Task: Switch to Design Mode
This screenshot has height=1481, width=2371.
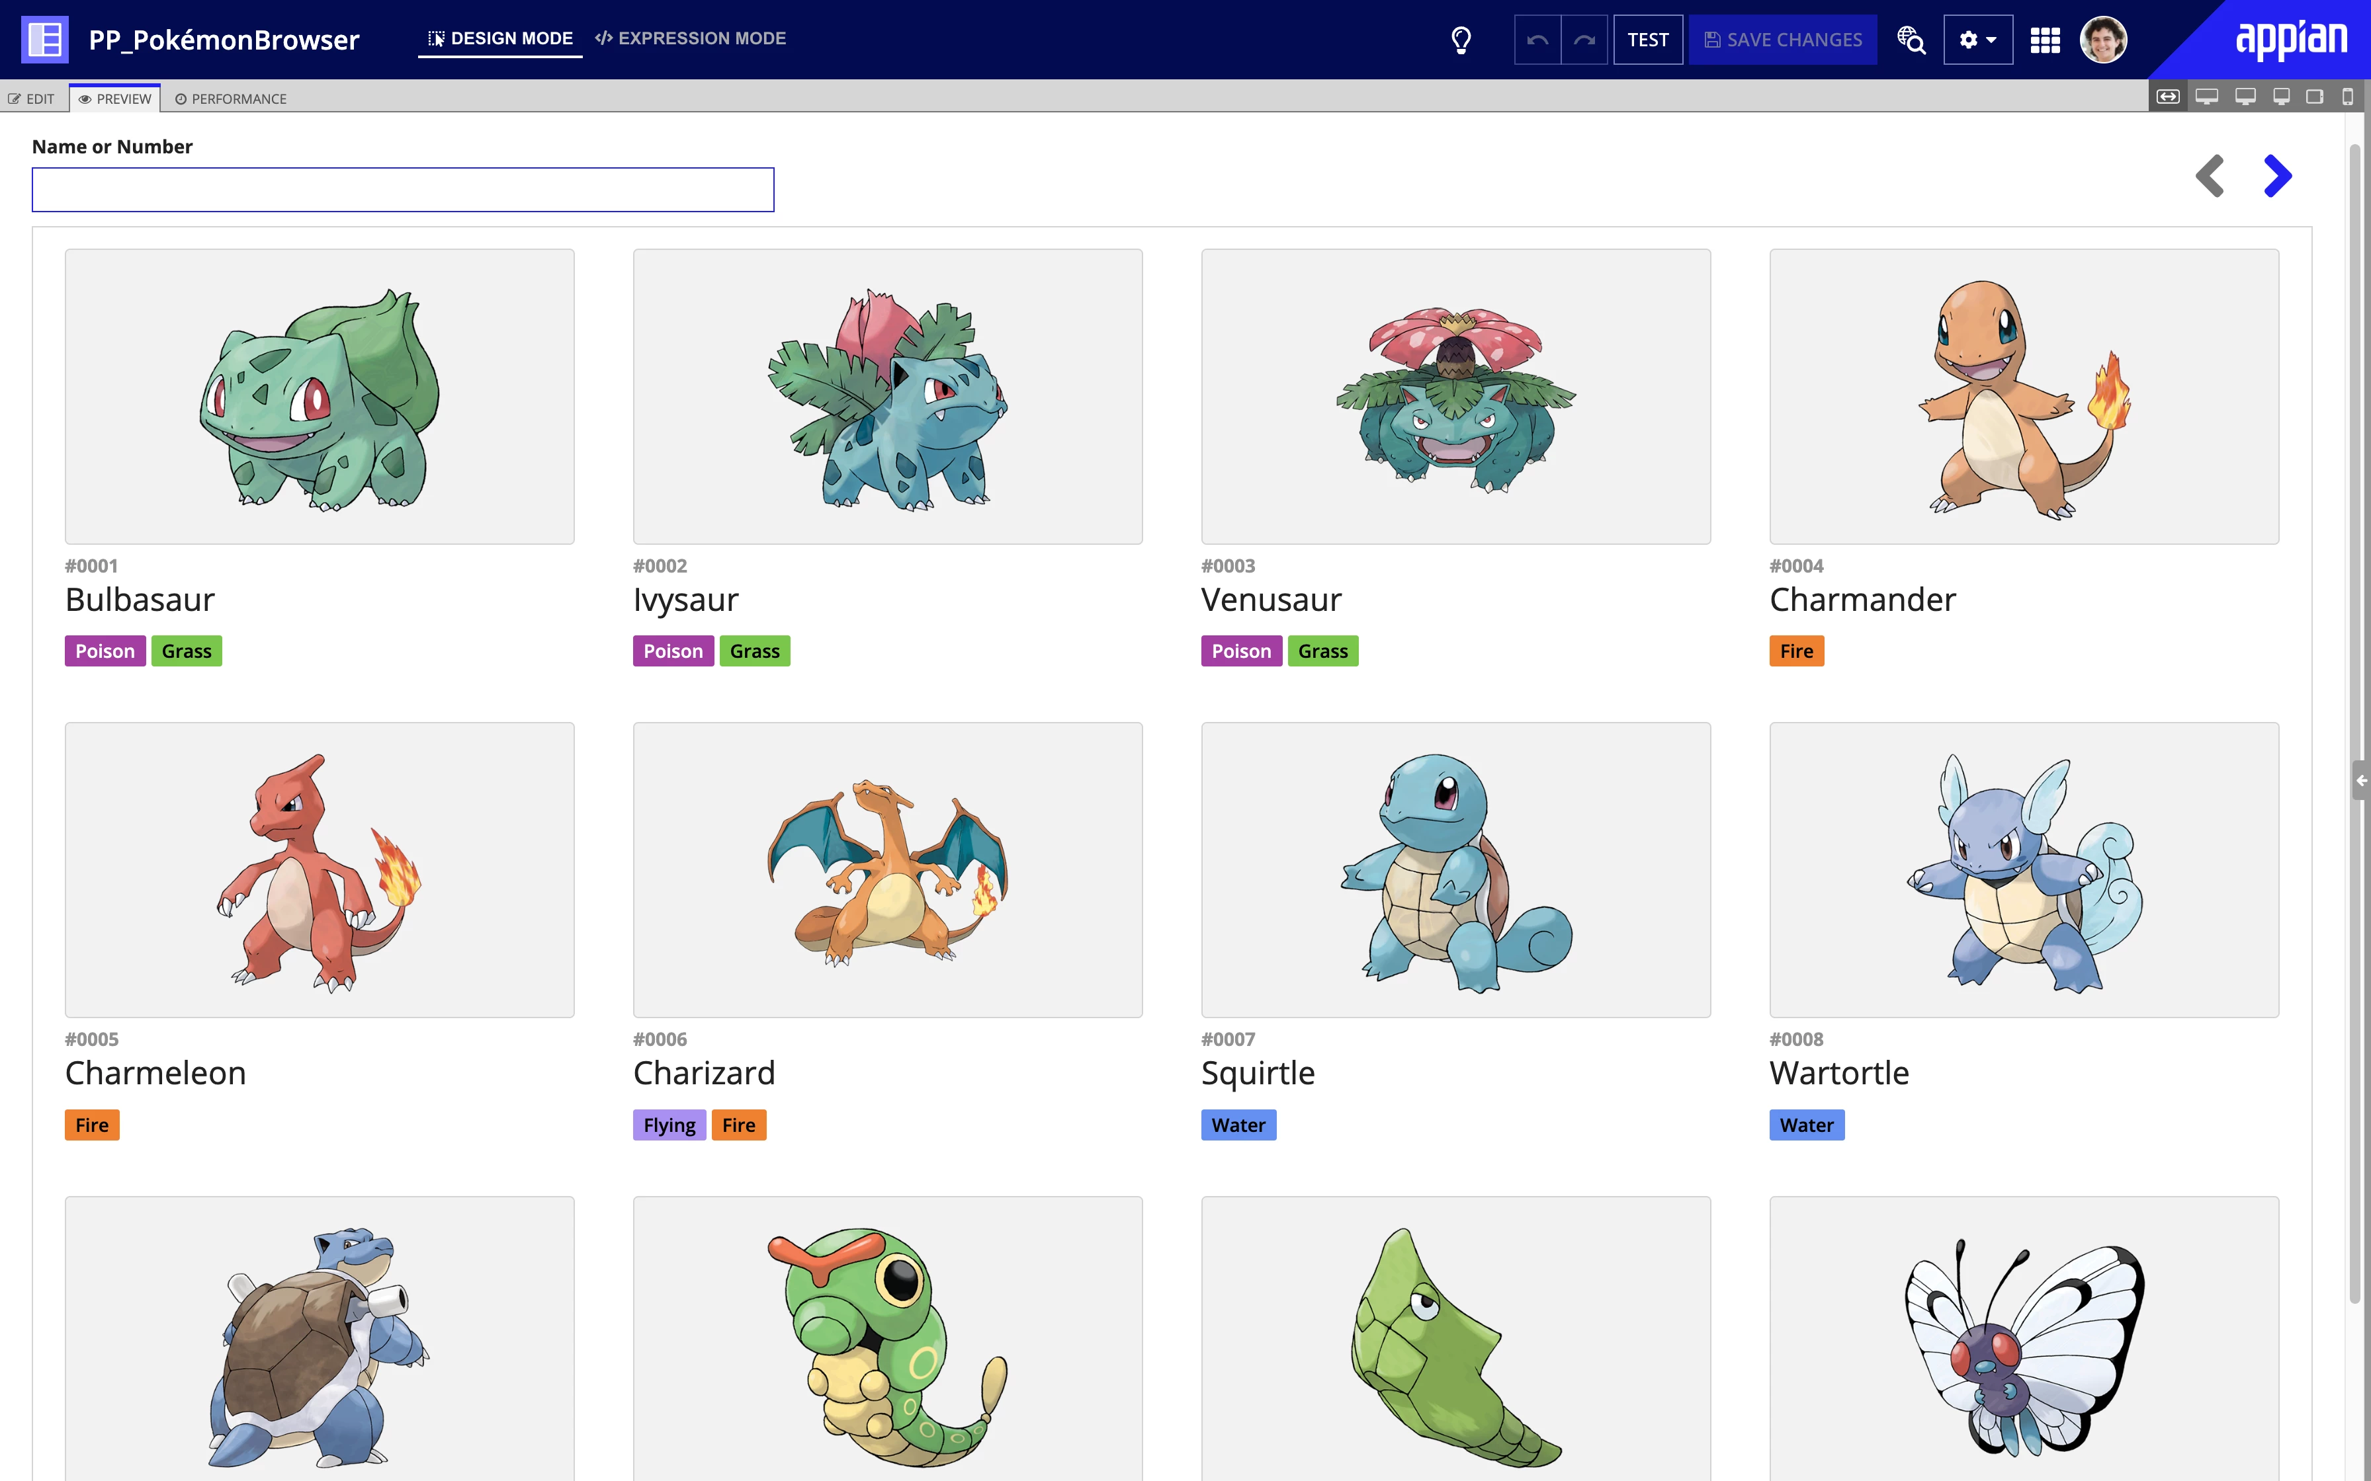Action: click(501, 39)
